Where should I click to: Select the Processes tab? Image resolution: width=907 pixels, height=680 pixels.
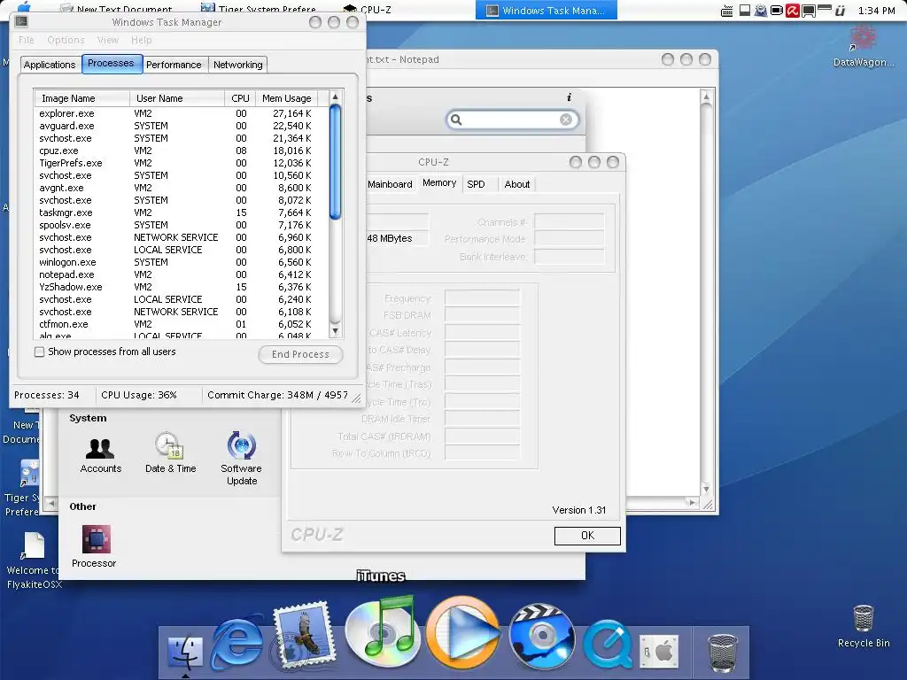point(111,63)
